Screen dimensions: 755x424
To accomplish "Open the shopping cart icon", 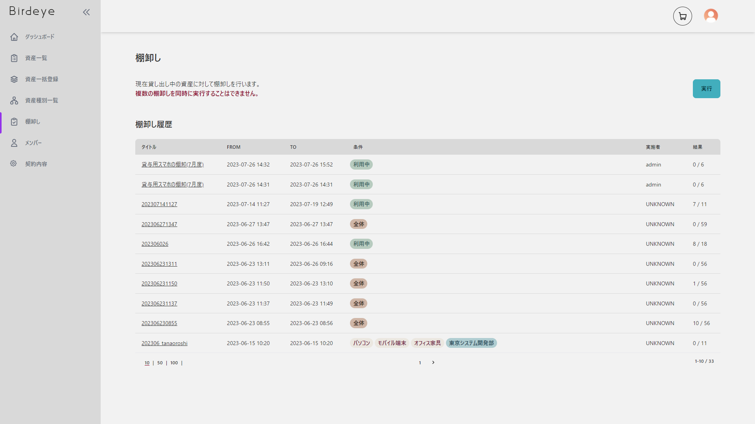I will (x=682, y=16).
